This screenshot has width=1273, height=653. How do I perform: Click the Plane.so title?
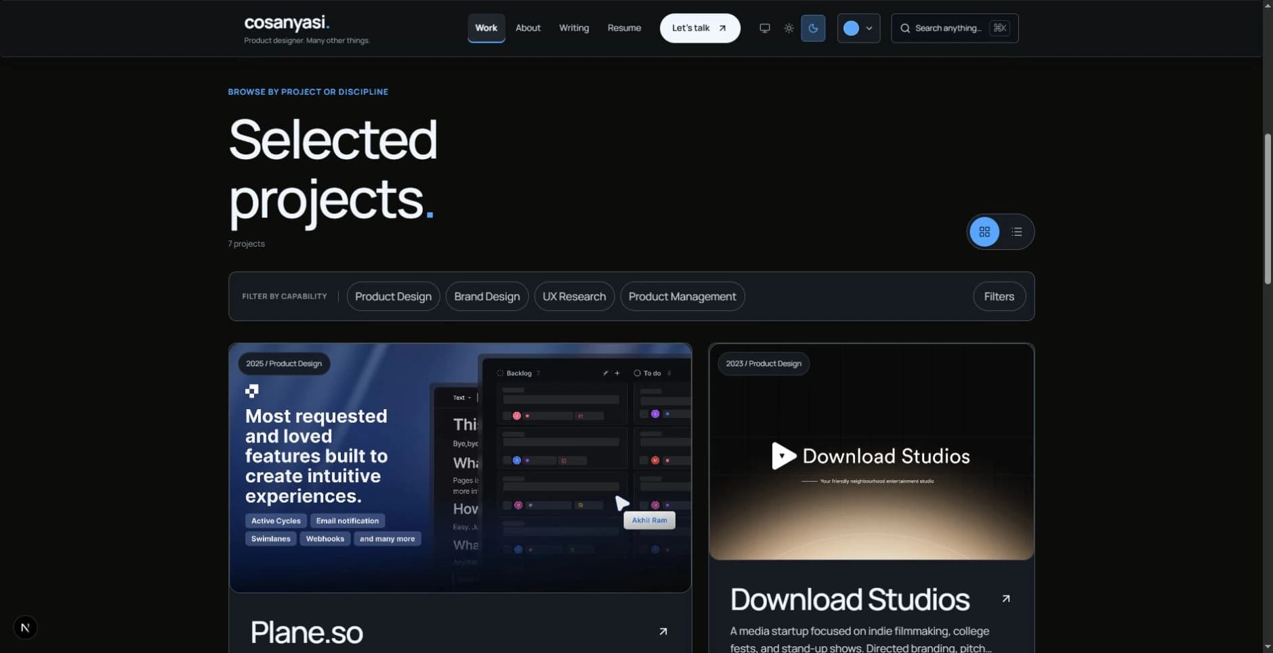click(306, 633)
